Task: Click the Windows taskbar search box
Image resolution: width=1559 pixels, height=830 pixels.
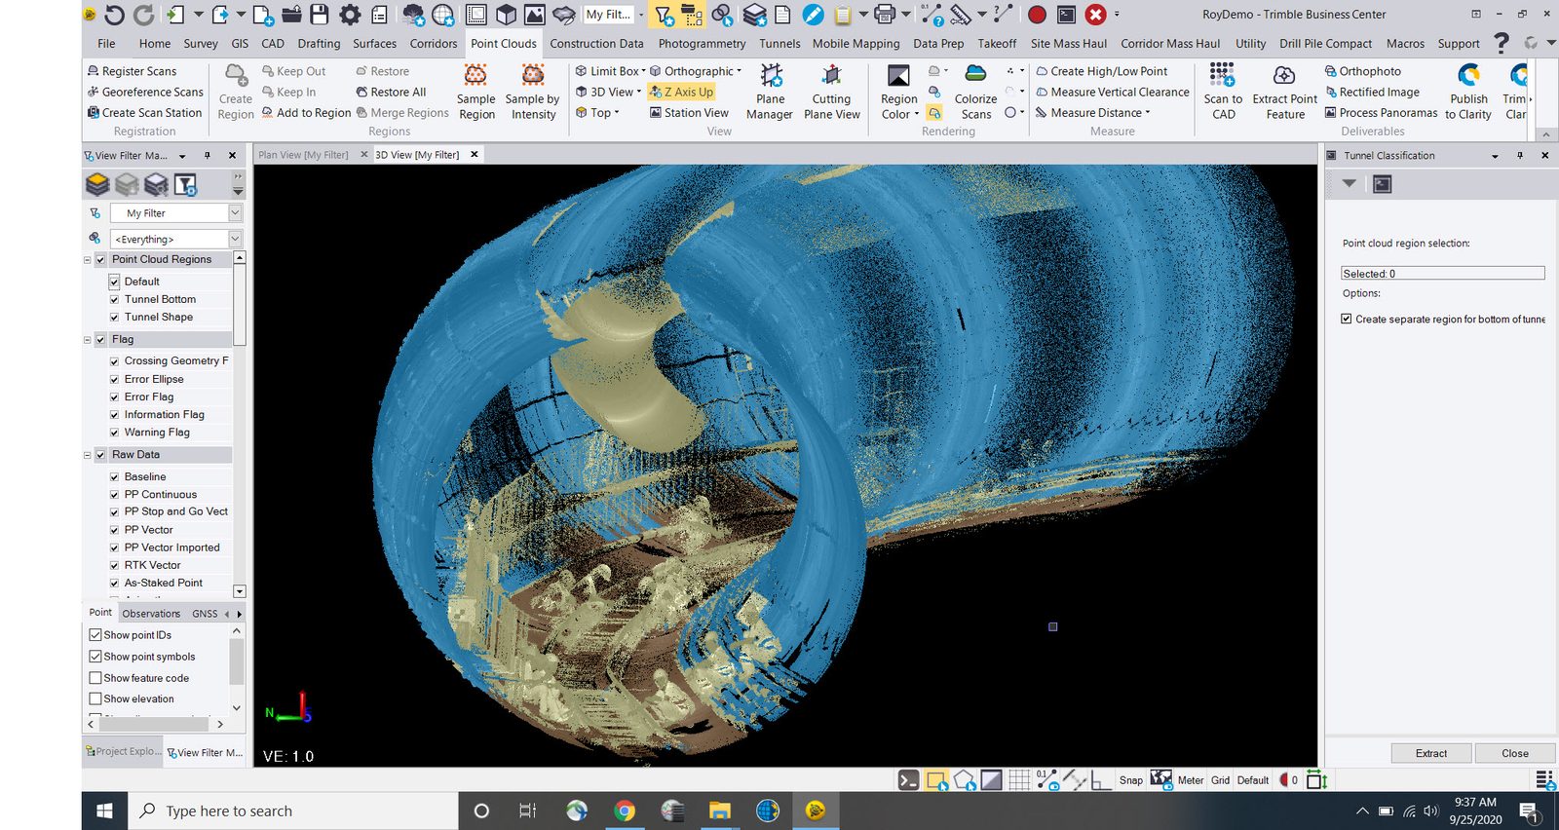Action: (x=293, y=811)
